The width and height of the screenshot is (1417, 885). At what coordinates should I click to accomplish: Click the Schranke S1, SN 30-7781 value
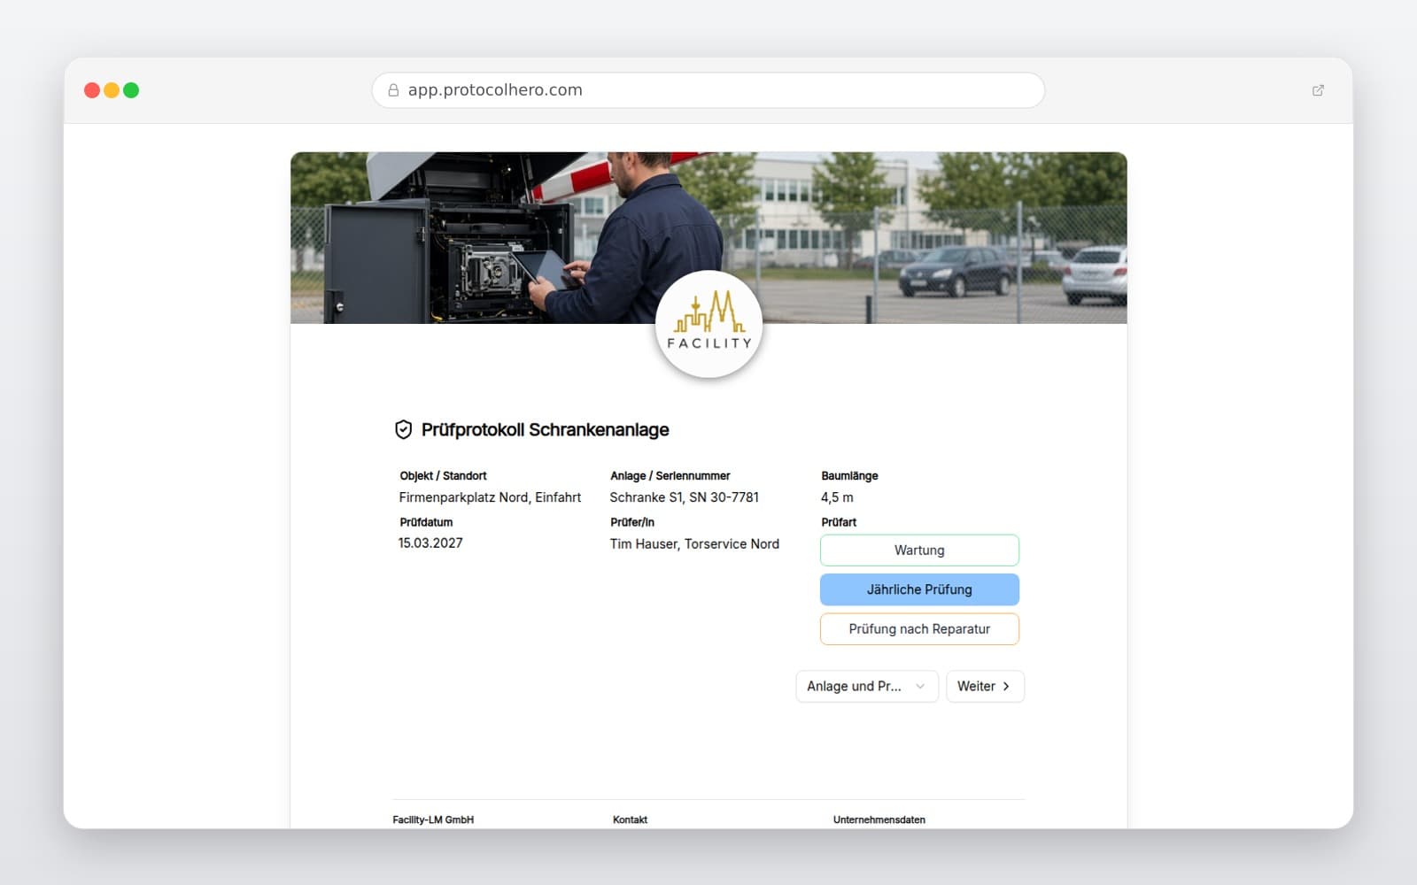tap(685, 497)
